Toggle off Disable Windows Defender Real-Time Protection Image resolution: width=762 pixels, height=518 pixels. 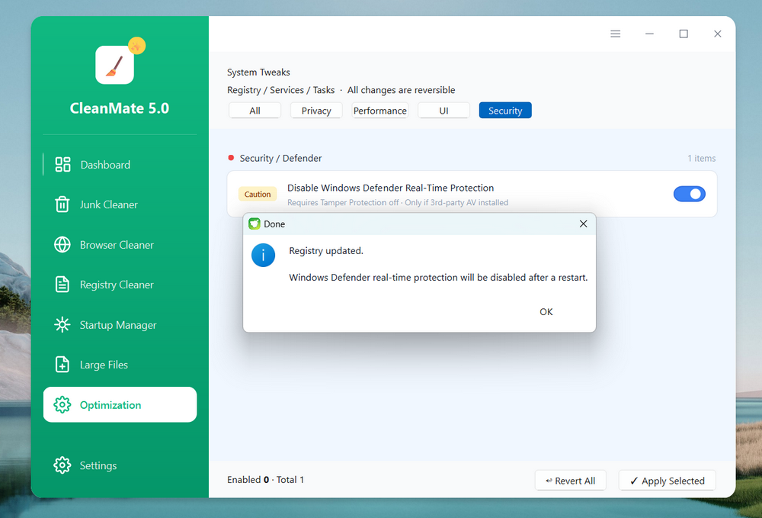click(689, 195)
